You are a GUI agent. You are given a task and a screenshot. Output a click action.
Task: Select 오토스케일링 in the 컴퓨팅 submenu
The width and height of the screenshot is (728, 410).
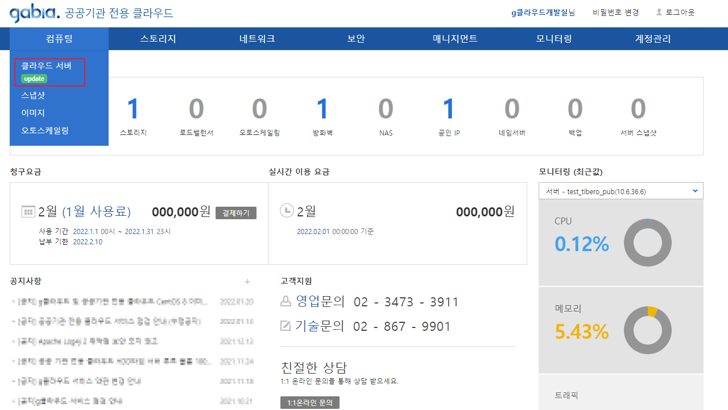click(x=45, y=130)
